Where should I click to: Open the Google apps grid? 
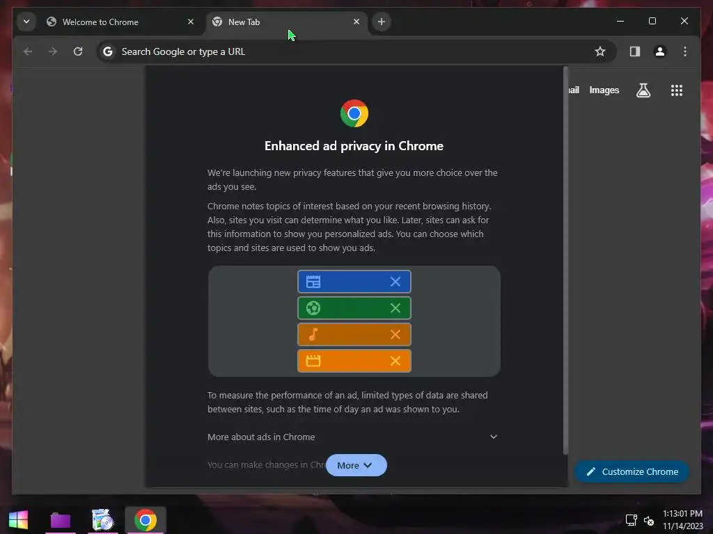pyautogui.click(x=677, y=90)
